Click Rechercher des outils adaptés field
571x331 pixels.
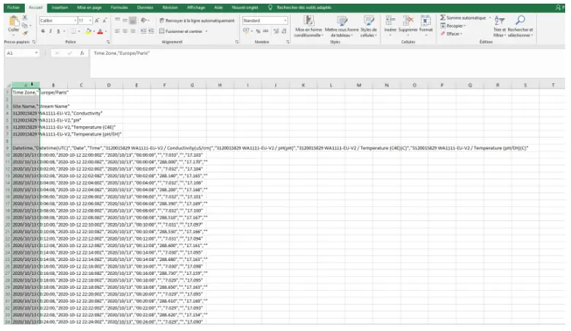304,7
